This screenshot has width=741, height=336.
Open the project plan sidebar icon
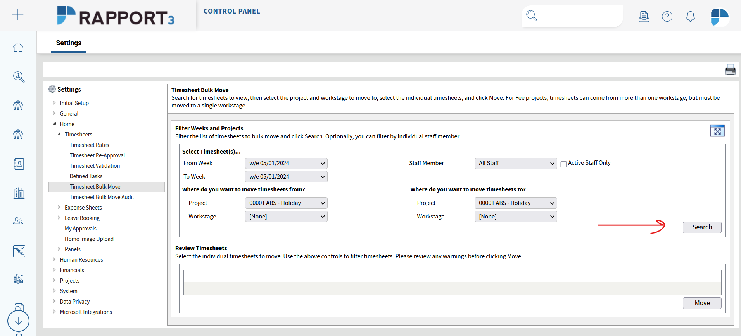pos(19,251)
